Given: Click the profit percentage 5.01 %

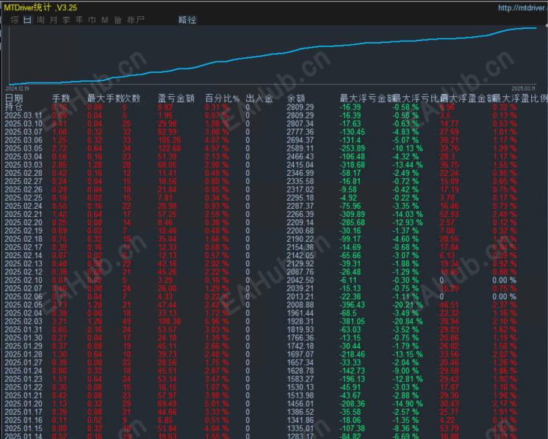Looking at the screenshot, I should click(217, 404).
